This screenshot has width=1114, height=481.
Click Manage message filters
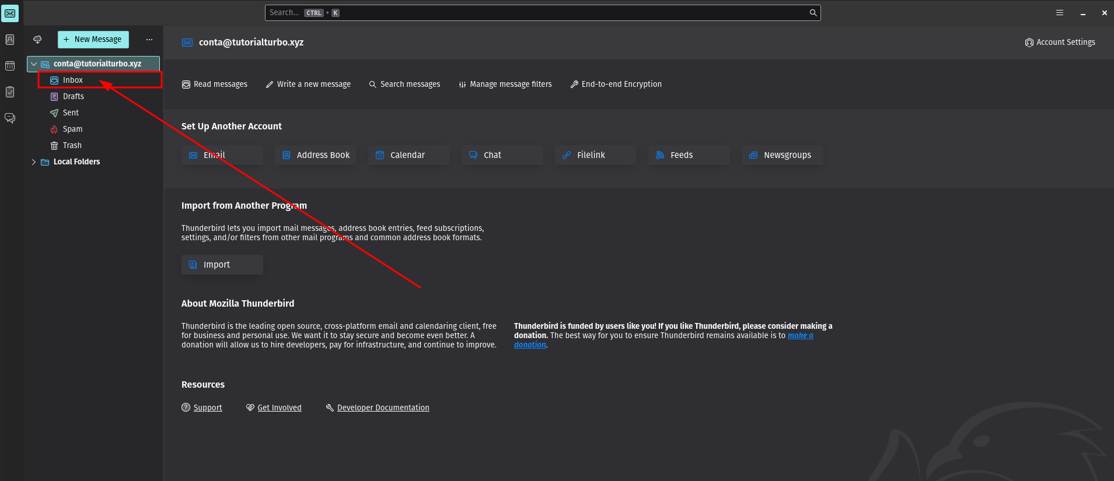click(505, 85)
